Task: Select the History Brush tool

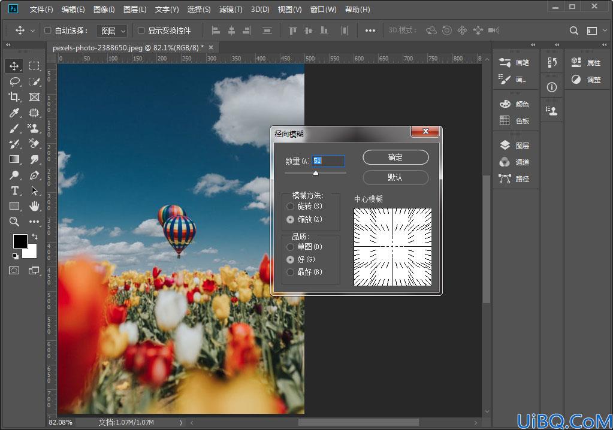Action: tap(14, 144)
